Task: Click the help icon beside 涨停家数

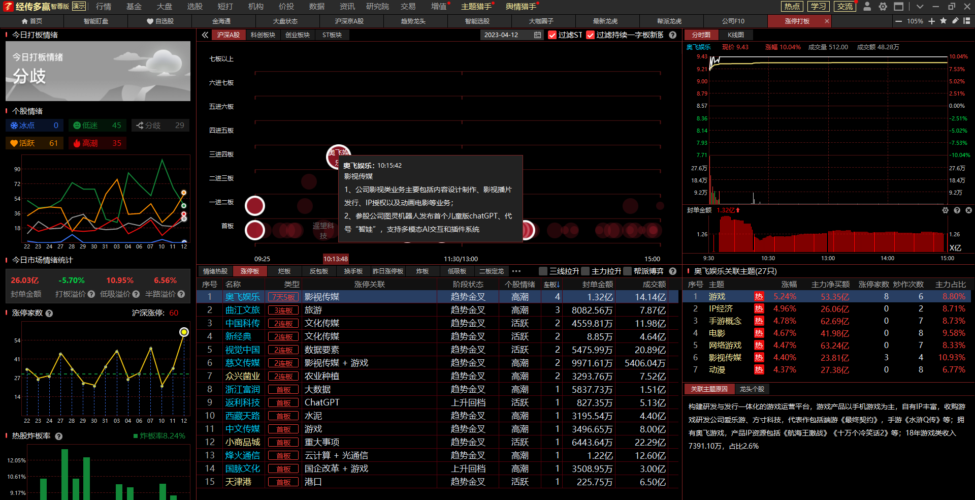Action: click(49, 313)
